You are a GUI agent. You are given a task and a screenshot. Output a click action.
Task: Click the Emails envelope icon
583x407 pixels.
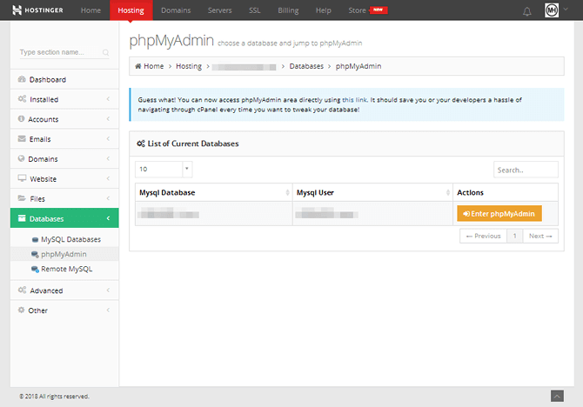tap(22, 138)
